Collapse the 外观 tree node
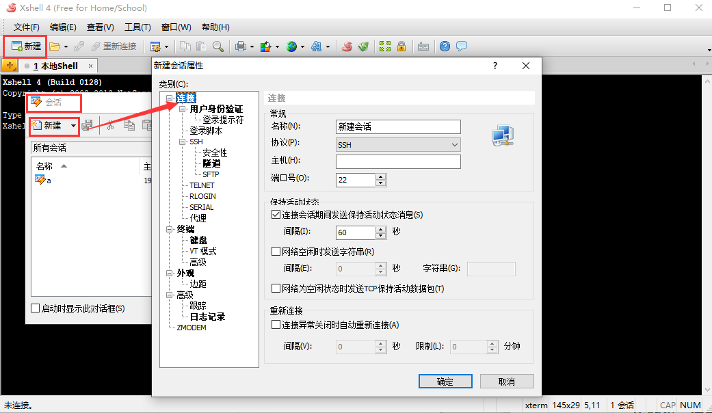The image size is (712, 413). (x=170, y=273)
